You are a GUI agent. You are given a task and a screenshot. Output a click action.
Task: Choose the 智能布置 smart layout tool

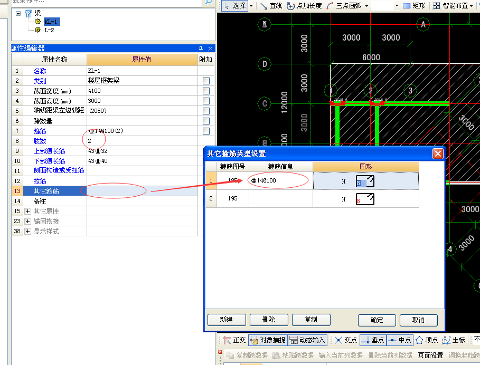[x=450, y=6]
